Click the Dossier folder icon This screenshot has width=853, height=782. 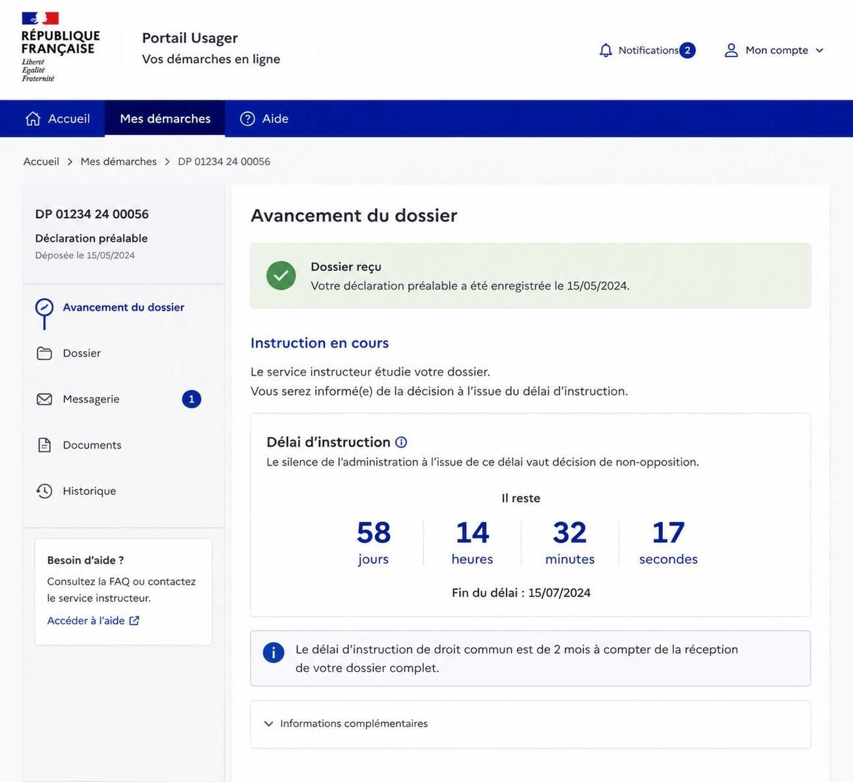[x=44, y=353]
